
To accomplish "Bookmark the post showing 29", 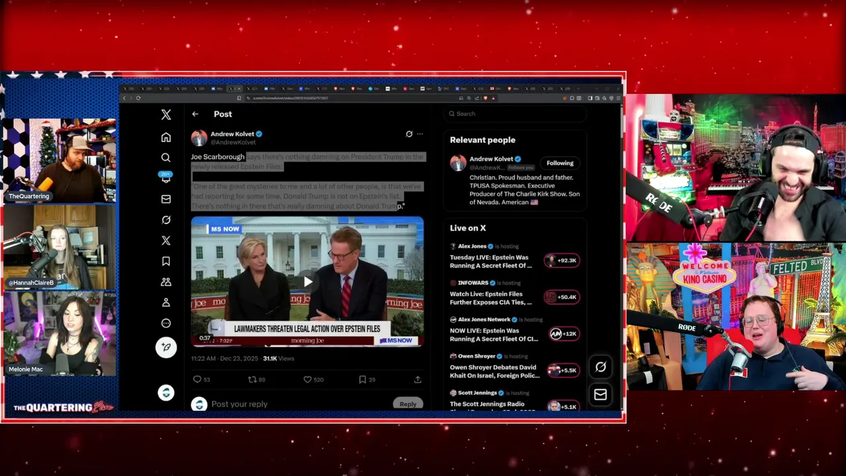I will 367,379.
